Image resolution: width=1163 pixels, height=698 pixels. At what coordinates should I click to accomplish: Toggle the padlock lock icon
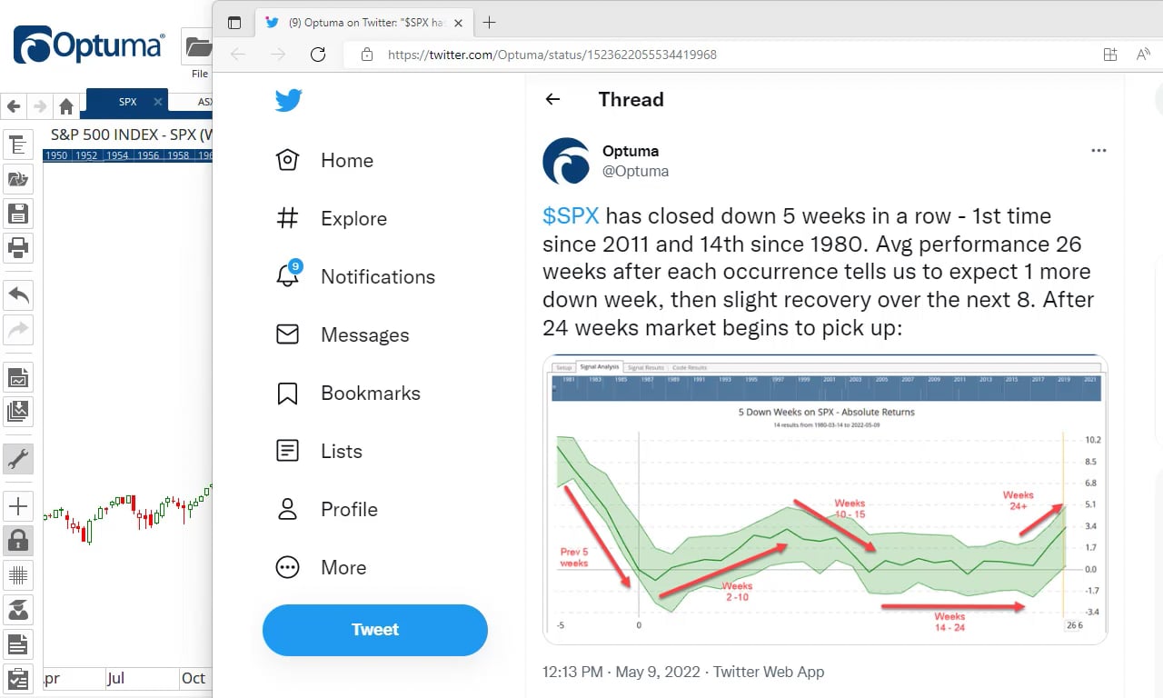click(18, 541)
